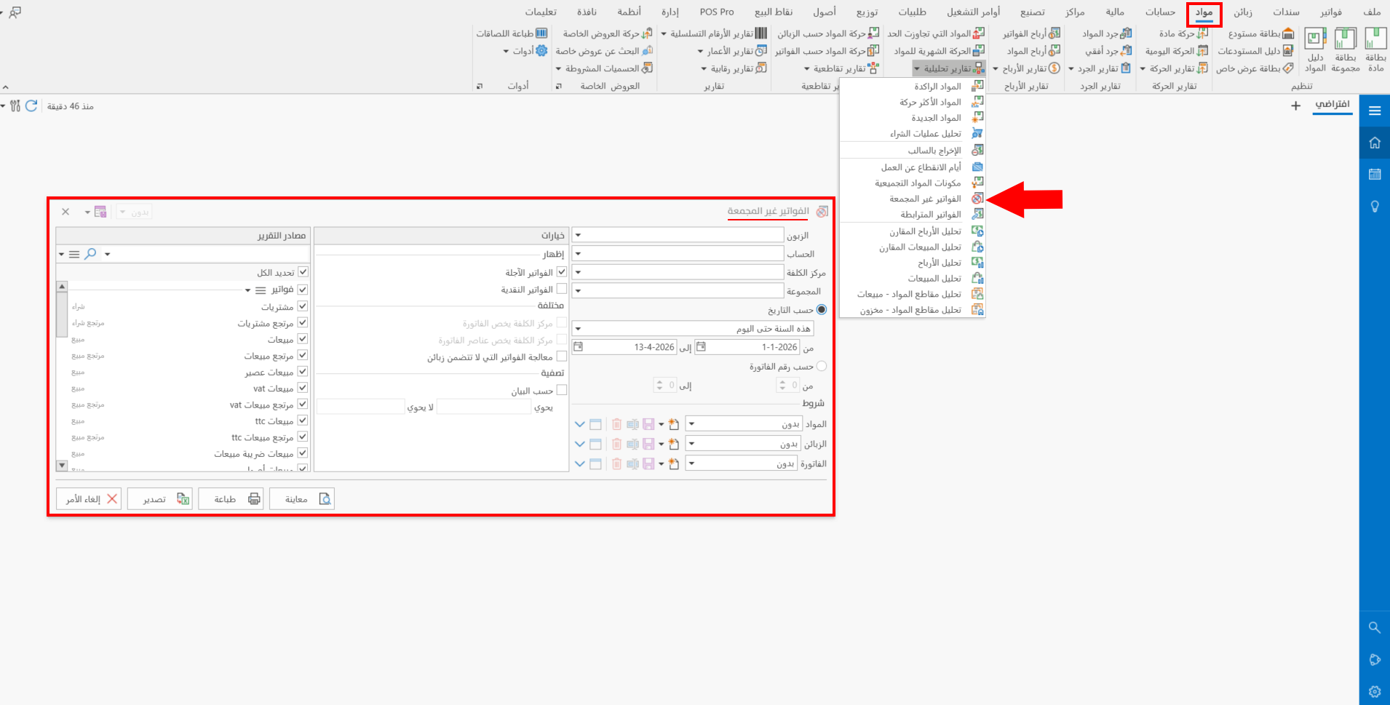Uncheck مرتجع مشتريات source checkbox
The image size is (1390, 705).
pos(303,322)
